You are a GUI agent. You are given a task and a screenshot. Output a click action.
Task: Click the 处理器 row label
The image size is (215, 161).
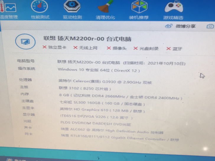(25, 80)
